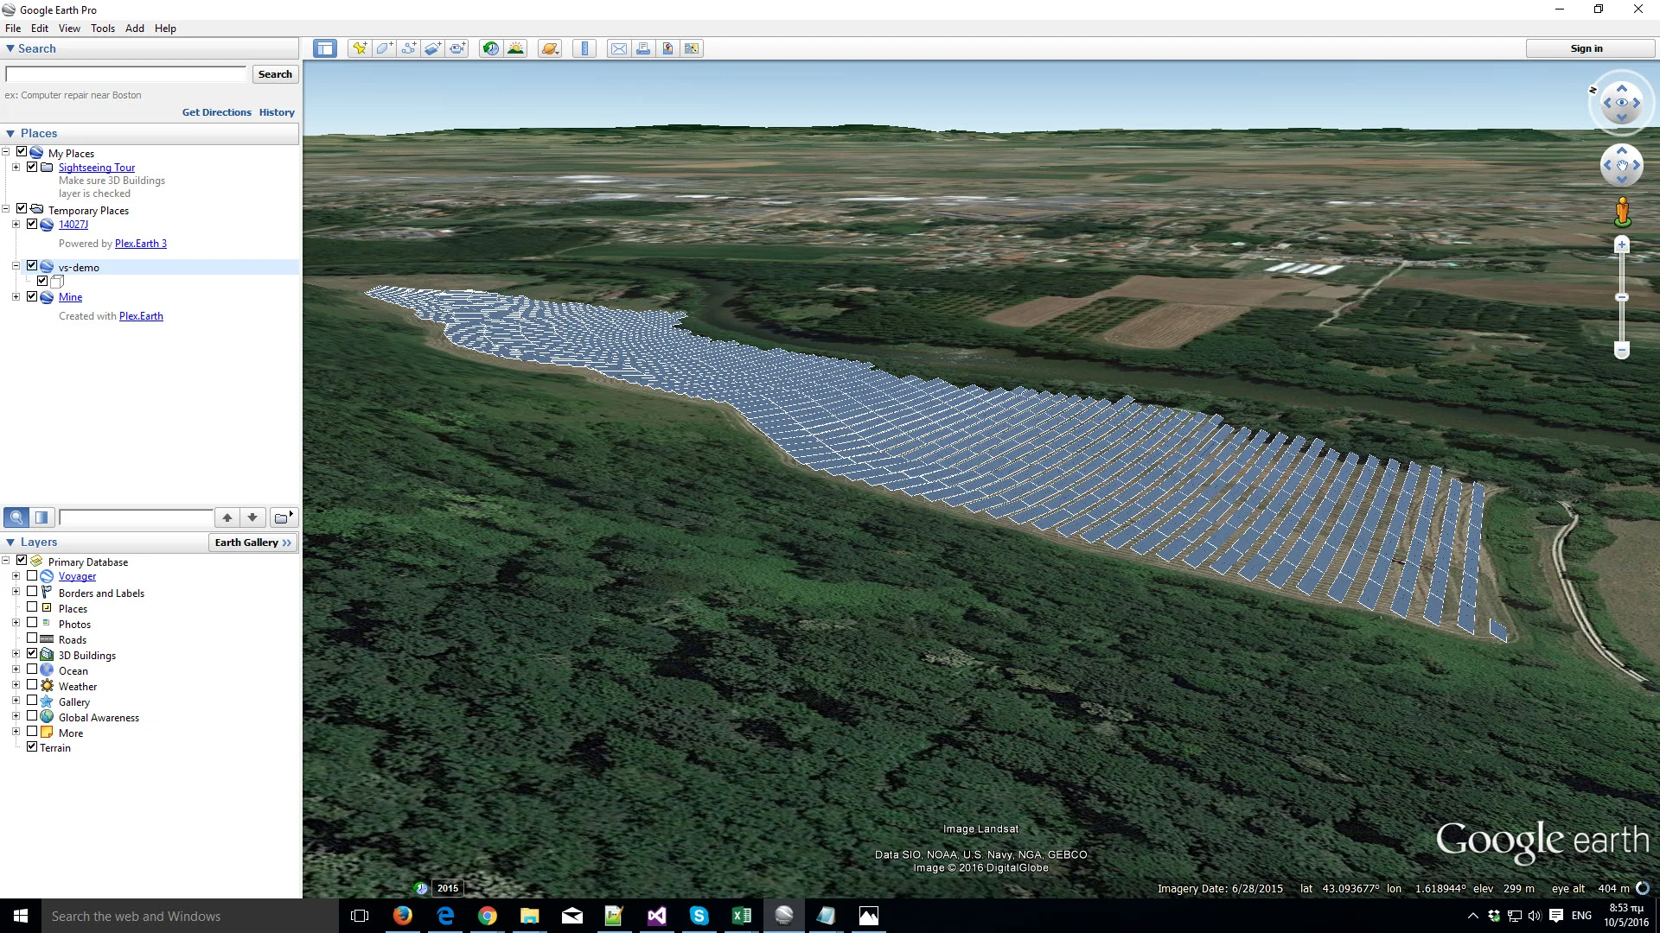Select the Add Polygon tool
The height and width of the screenshot is (933, 1660).
pyautogui.click(x=384, y=48)
